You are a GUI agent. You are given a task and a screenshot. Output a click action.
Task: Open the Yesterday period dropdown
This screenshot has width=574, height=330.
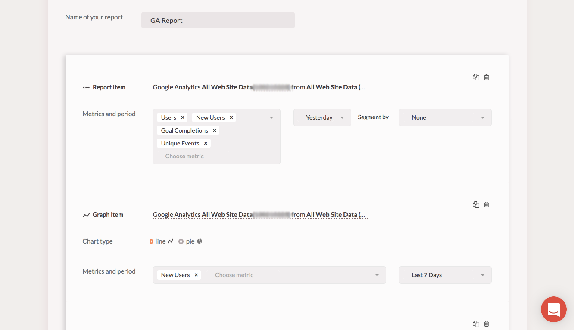322,117
